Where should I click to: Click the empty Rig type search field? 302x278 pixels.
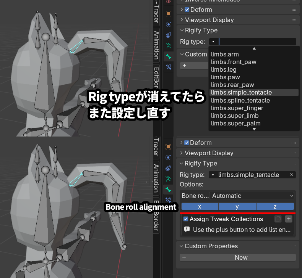coord(253,42)
